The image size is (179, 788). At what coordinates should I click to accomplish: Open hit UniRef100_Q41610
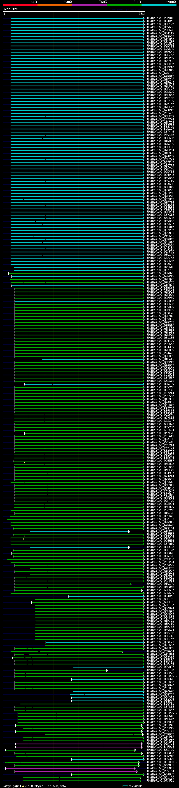click(161, 243)
